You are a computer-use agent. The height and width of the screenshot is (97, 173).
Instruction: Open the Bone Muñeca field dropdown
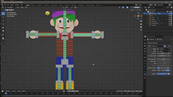tap(163, 51)
